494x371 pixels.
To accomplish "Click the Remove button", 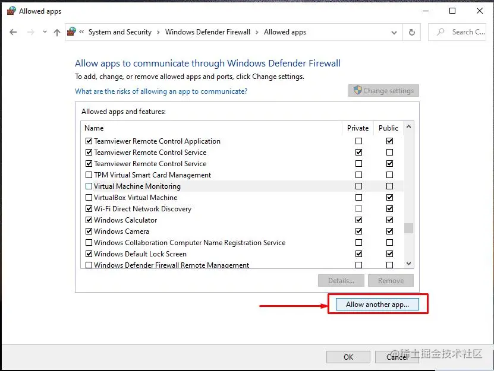I will (x=391, y=280).
